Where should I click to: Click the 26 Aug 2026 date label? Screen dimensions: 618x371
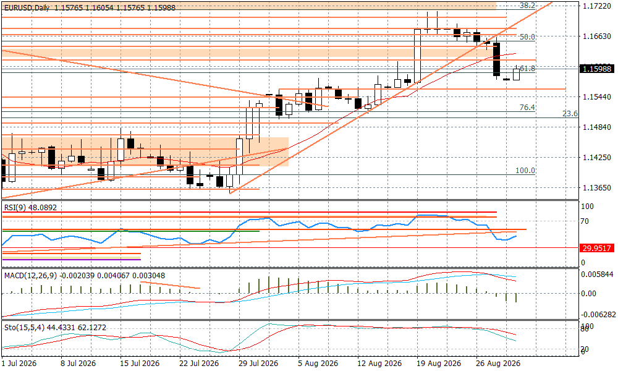(497, 363)
